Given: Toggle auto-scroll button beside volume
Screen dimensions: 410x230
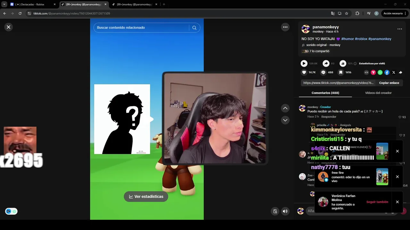Looking at the screenshot, I should point(275,211).
